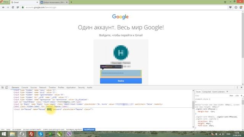Switch to the Styles sidebar tab
The width and height of the screenshot is (244, 137).
click(x=198, y=92)
